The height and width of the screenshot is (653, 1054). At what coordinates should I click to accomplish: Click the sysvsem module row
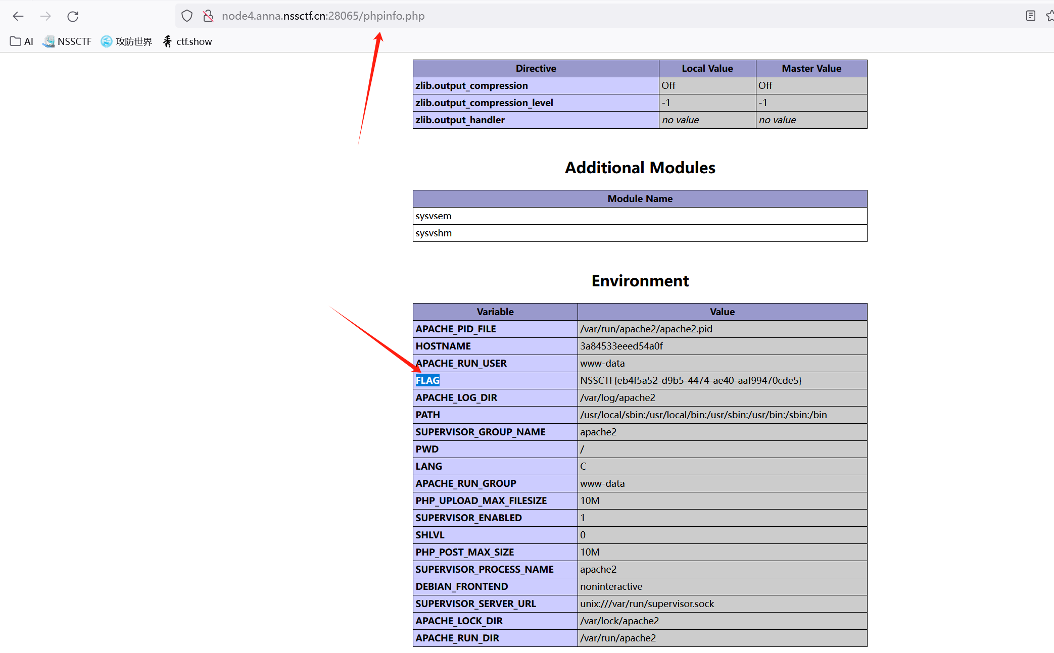point(434,216)
